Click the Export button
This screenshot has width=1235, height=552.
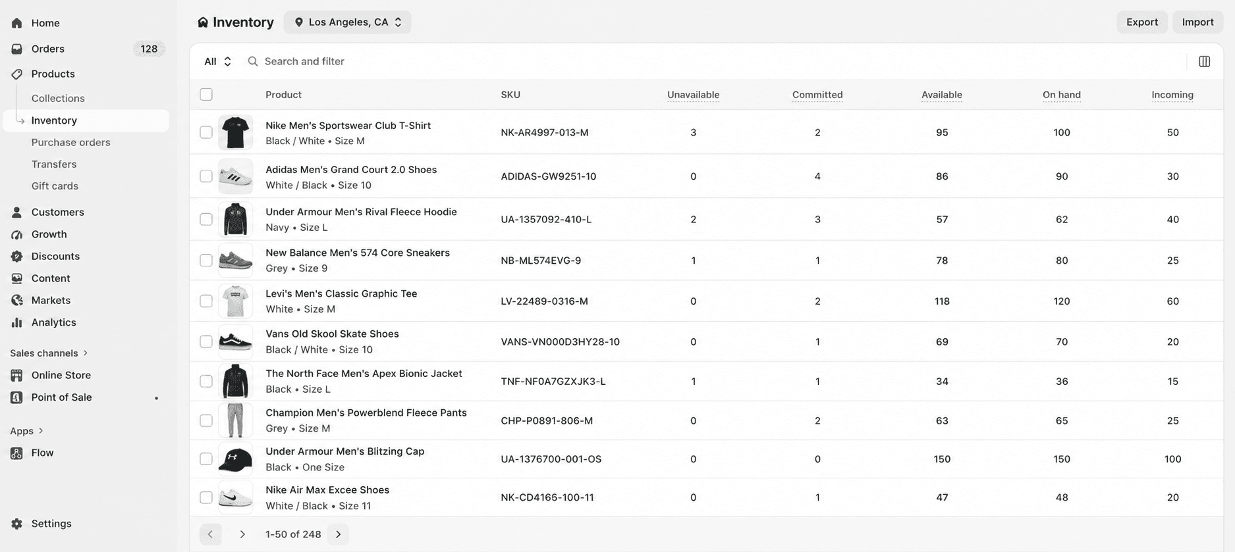[1142, 22]
